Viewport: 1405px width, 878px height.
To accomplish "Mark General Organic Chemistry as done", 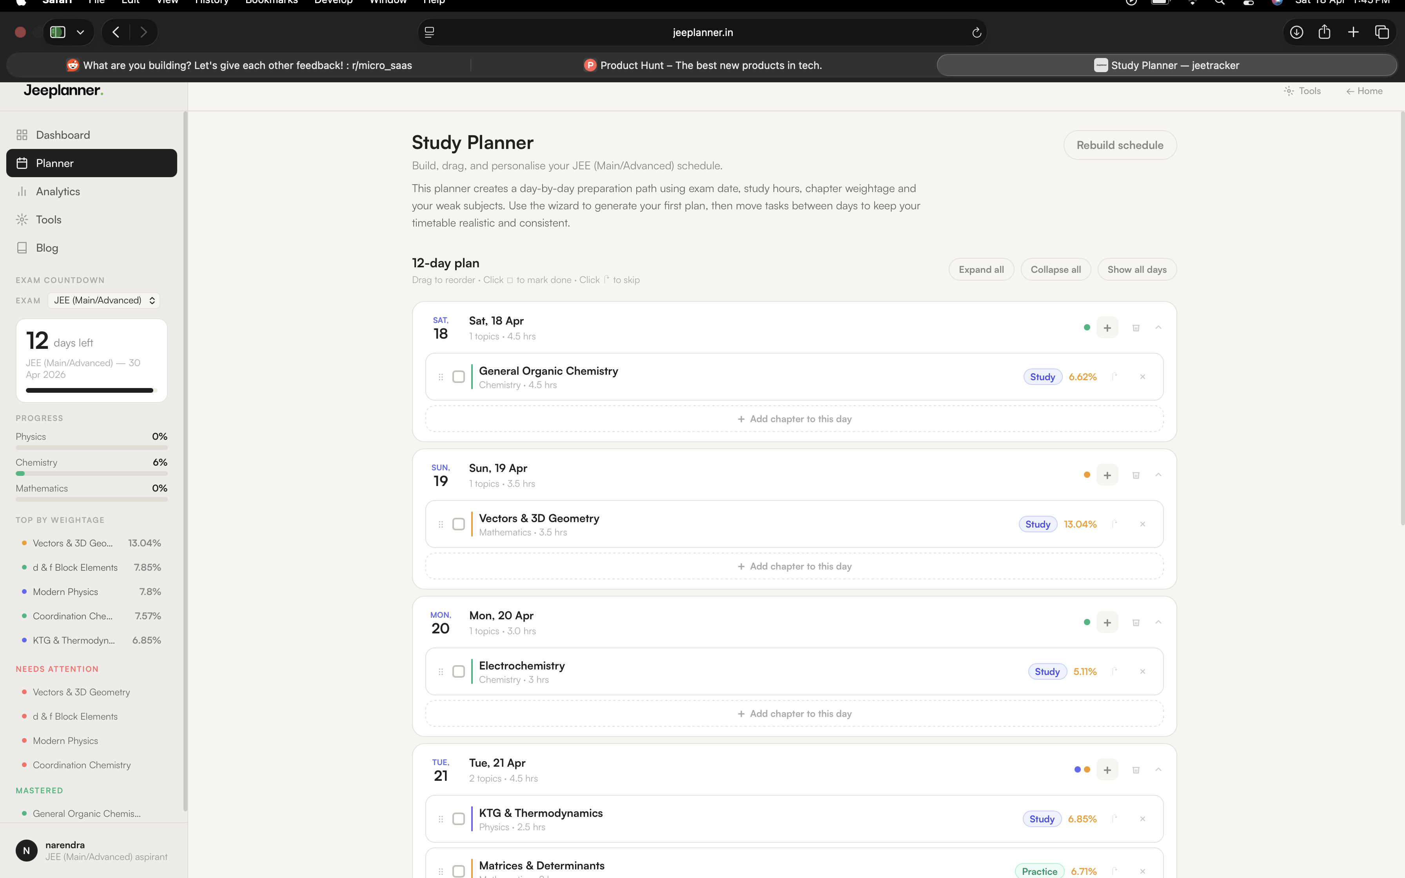I will pyautogui.click(x=459, y=377).
